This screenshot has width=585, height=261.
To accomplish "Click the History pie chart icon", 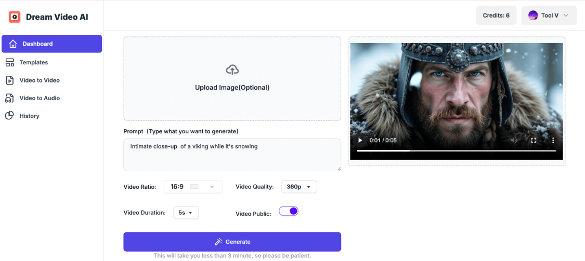I will pyautogui.click(x=9, y=116).
